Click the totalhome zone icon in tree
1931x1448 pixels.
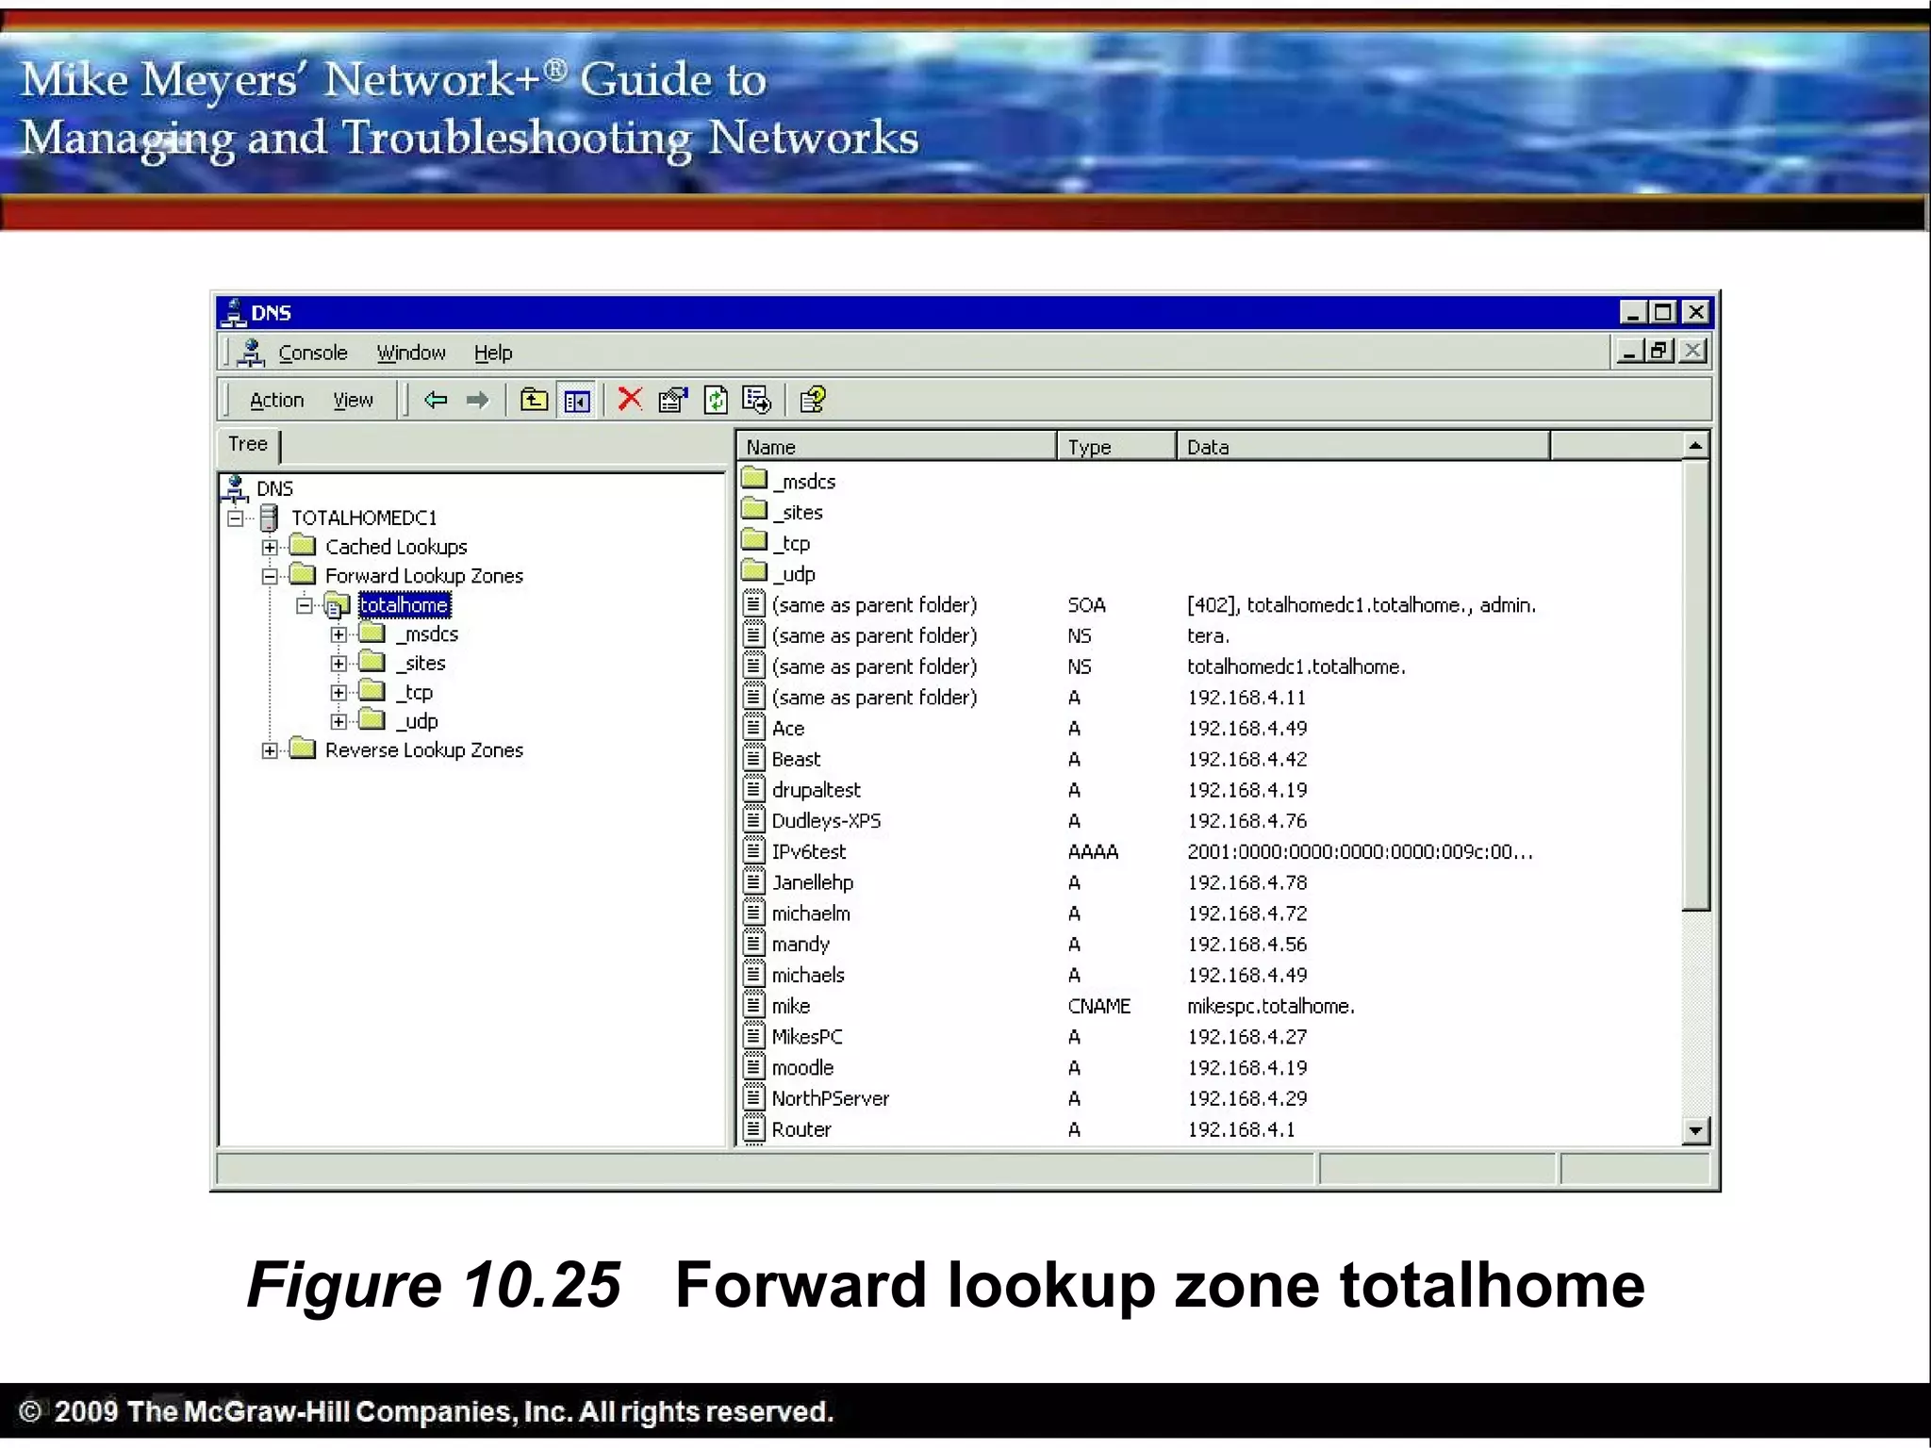337,605
